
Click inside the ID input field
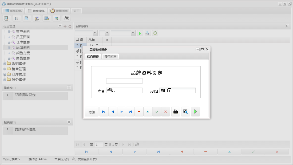point(124,81)
